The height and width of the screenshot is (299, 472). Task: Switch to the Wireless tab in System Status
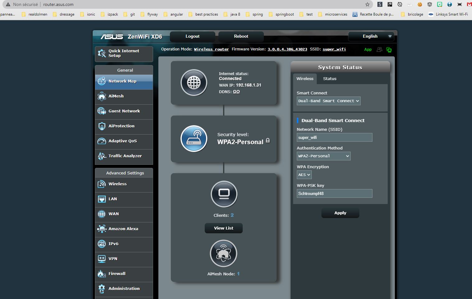[305, 79]
